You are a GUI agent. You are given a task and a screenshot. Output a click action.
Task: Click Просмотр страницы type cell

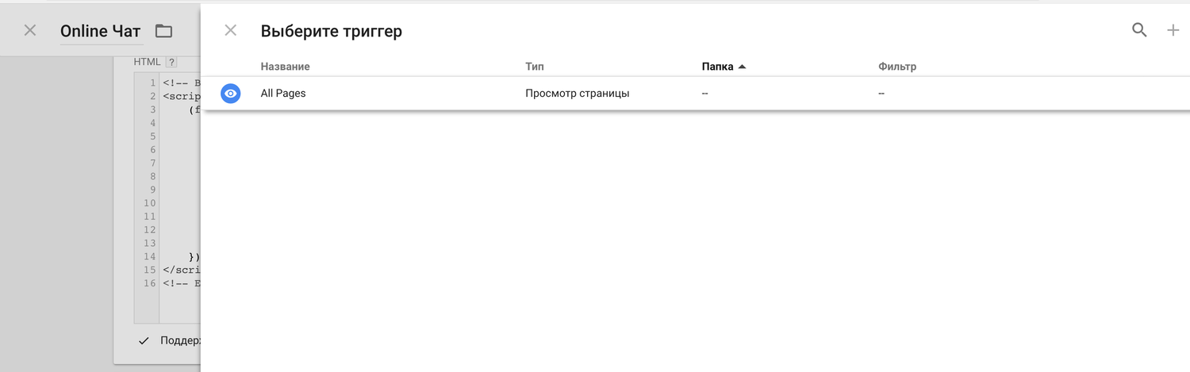click(x=577, y=94)
